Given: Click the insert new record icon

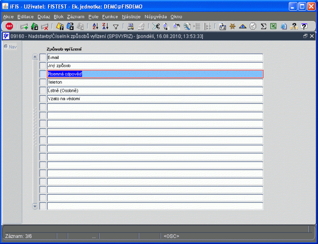Looking at the screenshot, I should [24, 26].
